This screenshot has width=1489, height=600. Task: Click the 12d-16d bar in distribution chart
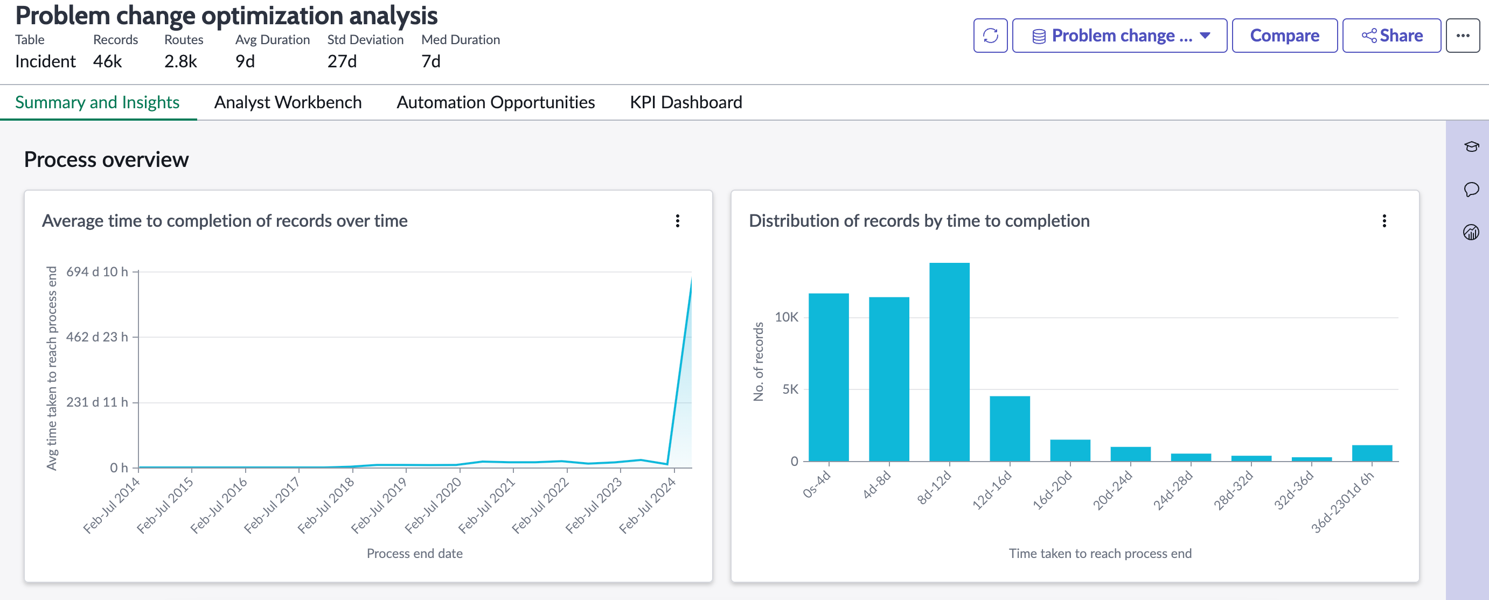tap(1009, 428)
